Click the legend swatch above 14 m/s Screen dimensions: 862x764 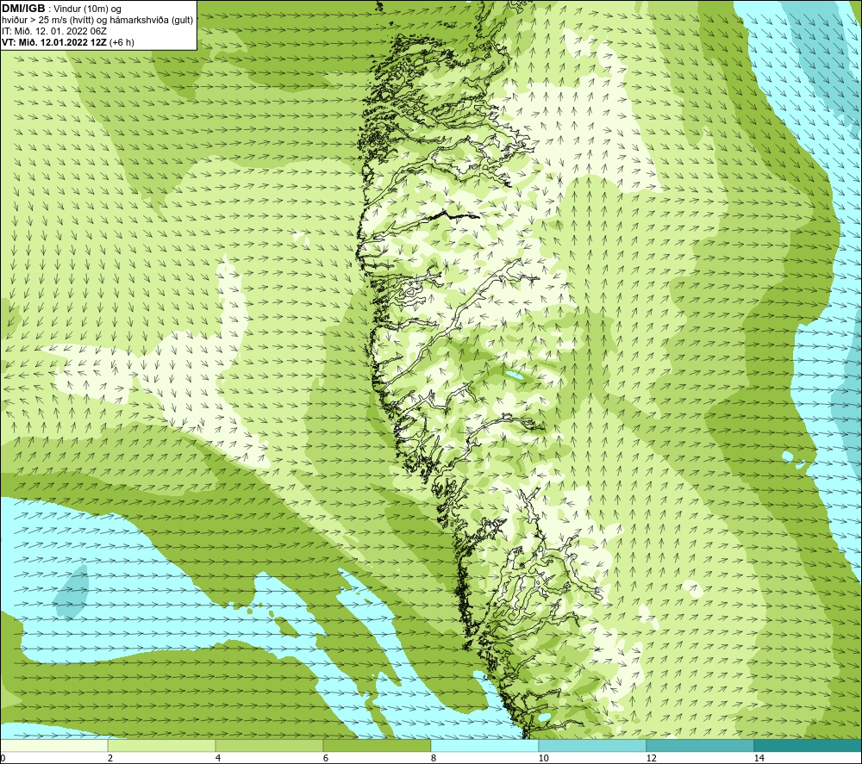coord(809,745)
